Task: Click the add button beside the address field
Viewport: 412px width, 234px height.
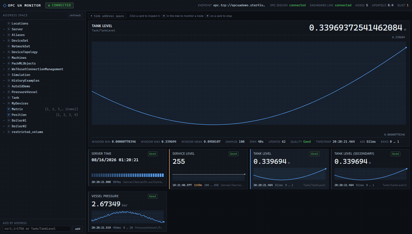Action: click(x=77, y=229)
